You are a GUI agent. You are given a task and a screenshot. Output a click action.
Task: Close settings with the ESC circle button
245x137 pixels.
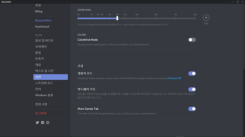coord(206,18)
